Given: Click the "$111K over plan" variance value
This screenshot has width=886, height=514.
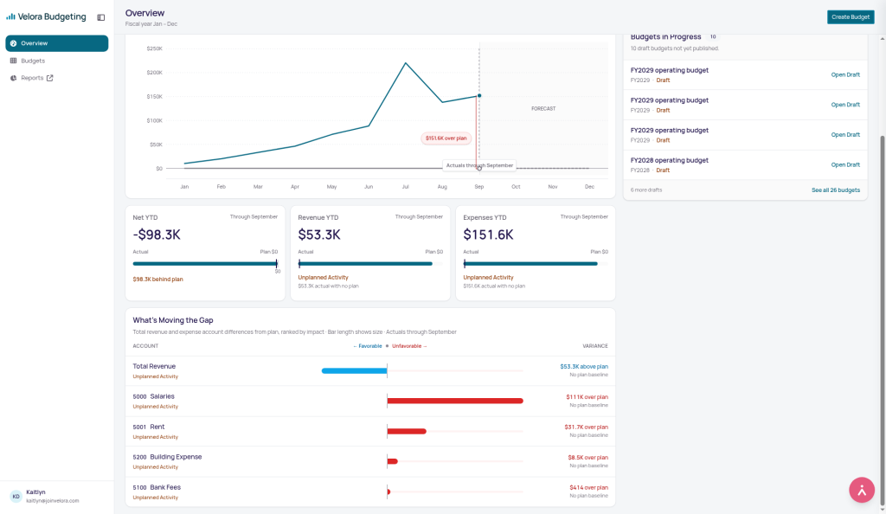Looking at the screenshot, I should 587,397.
